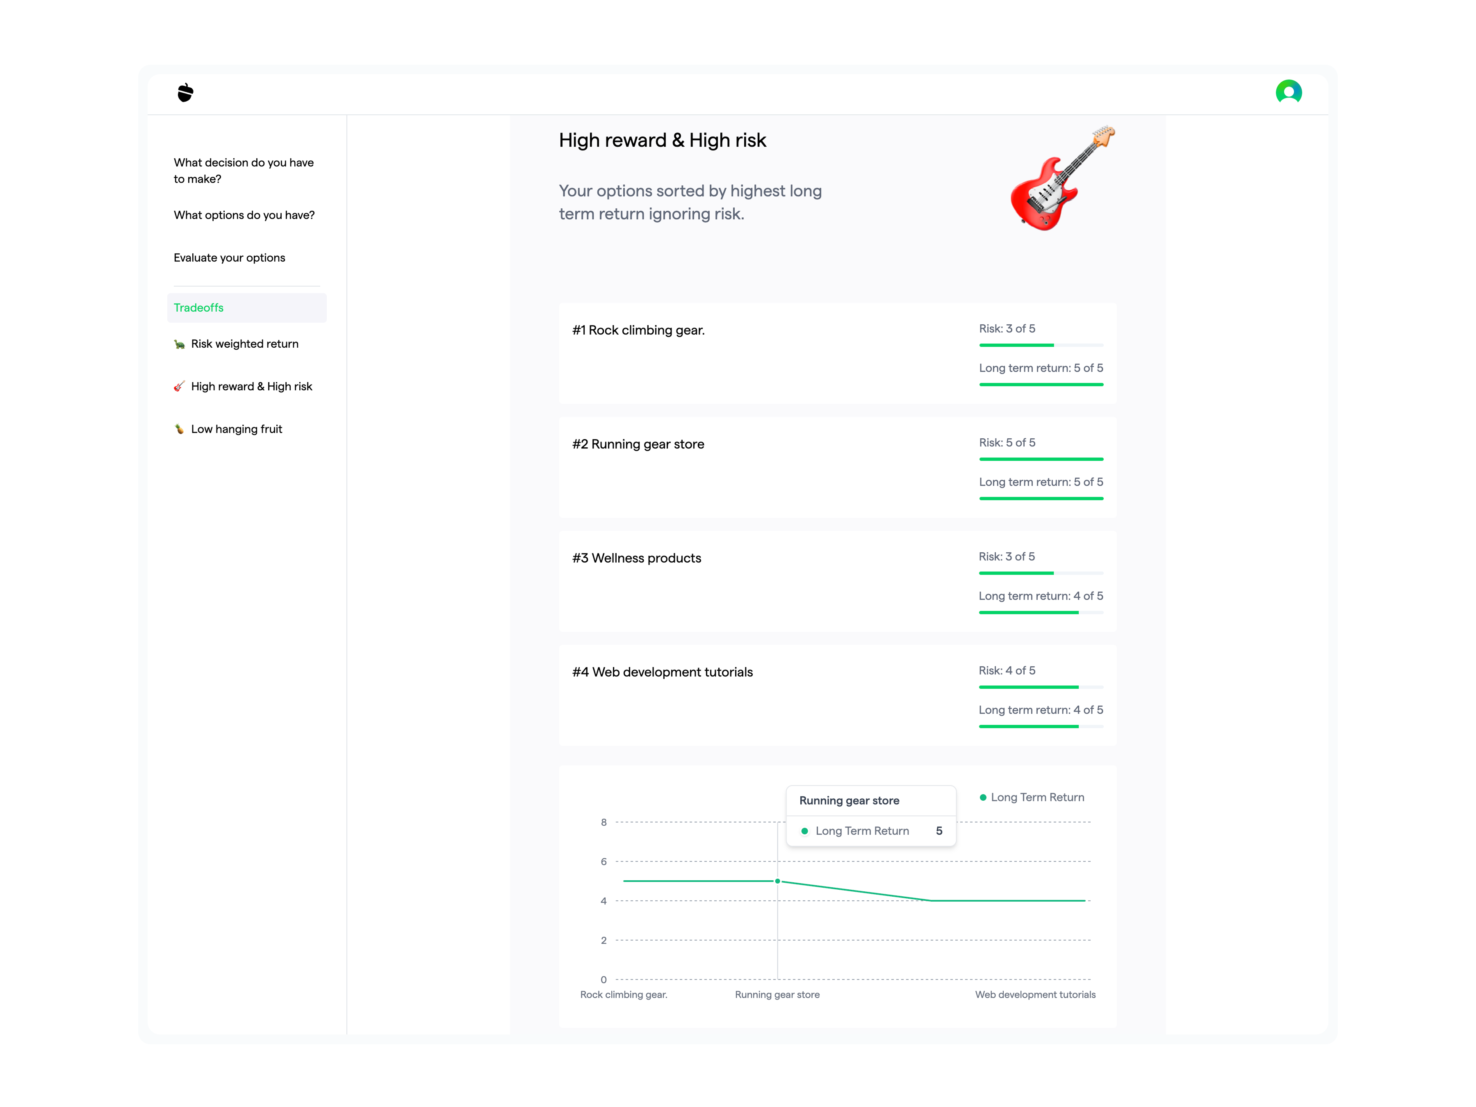
Task: Select the '#1 Rock climbing gear.' card title
Action: 639,330
